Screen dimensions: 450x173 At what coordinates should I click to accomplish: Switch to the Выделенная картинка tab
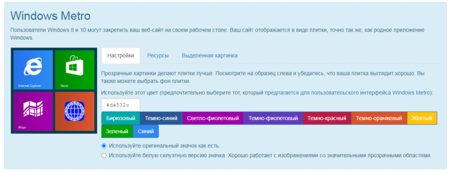(210, 56)
